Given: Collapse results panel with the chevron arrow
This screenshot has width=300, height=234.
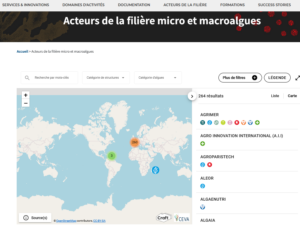Looking at the screenshot, I should [192, 96].
